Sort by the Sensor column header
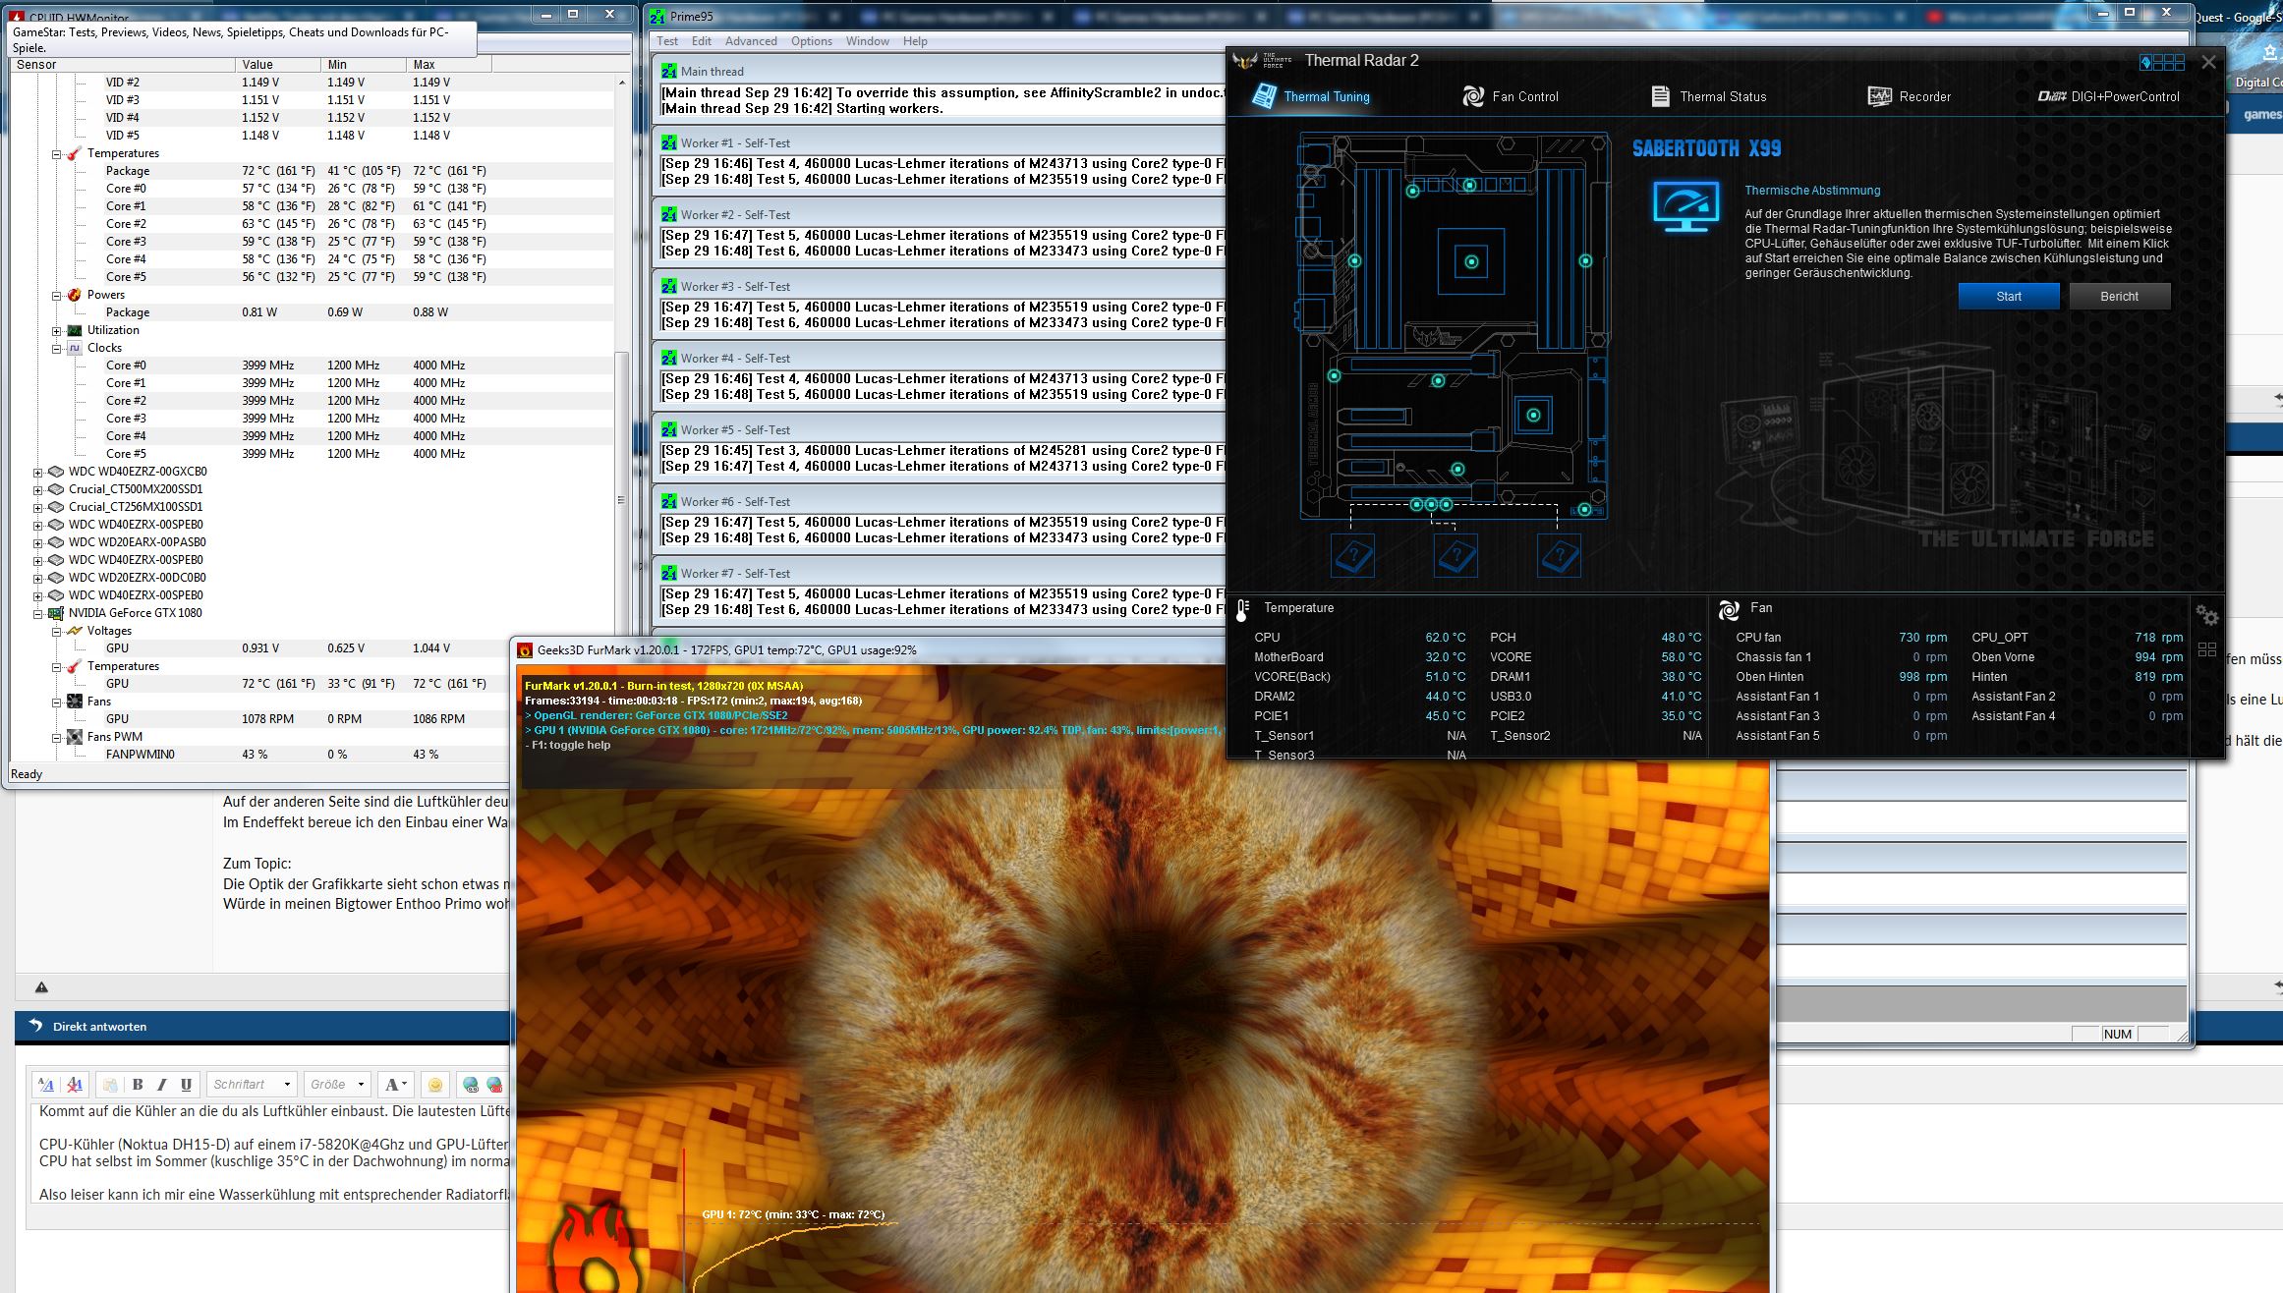This screenshot has width=2283, height=1293. tap(123, 65)
